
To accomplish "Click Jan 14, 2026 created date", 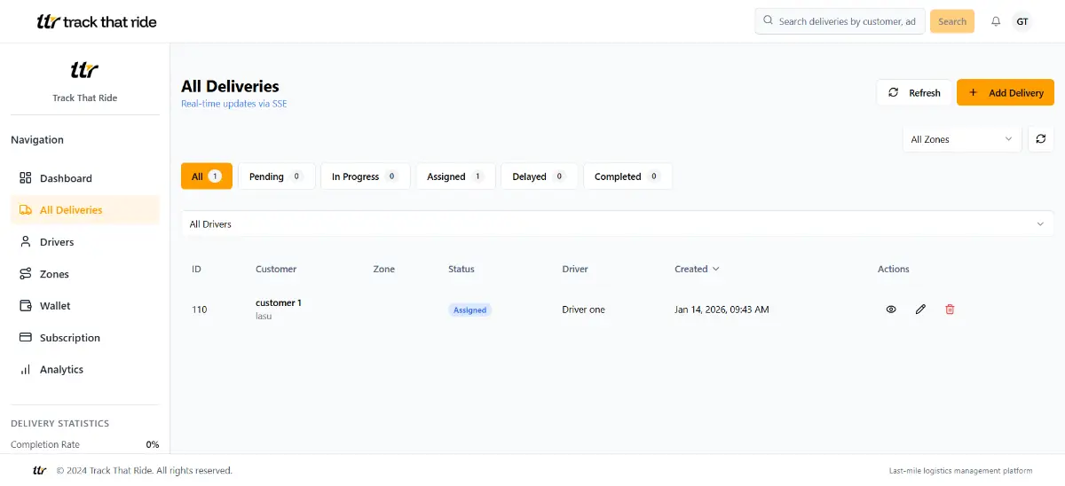I will point(722,310).
